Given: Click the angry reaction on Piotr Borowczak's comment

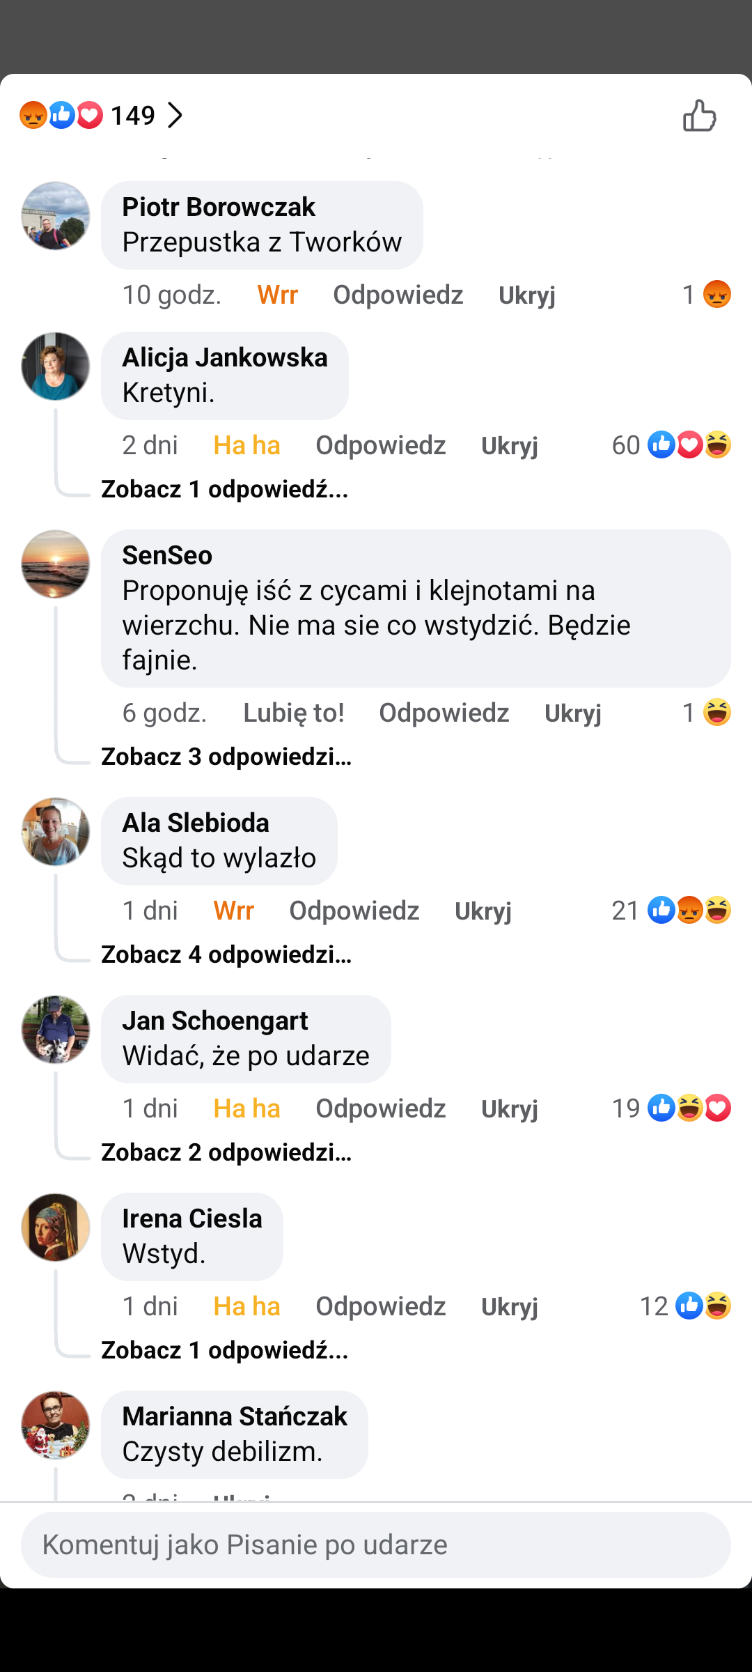Looking at the screenshot, I should coord(716,295).
